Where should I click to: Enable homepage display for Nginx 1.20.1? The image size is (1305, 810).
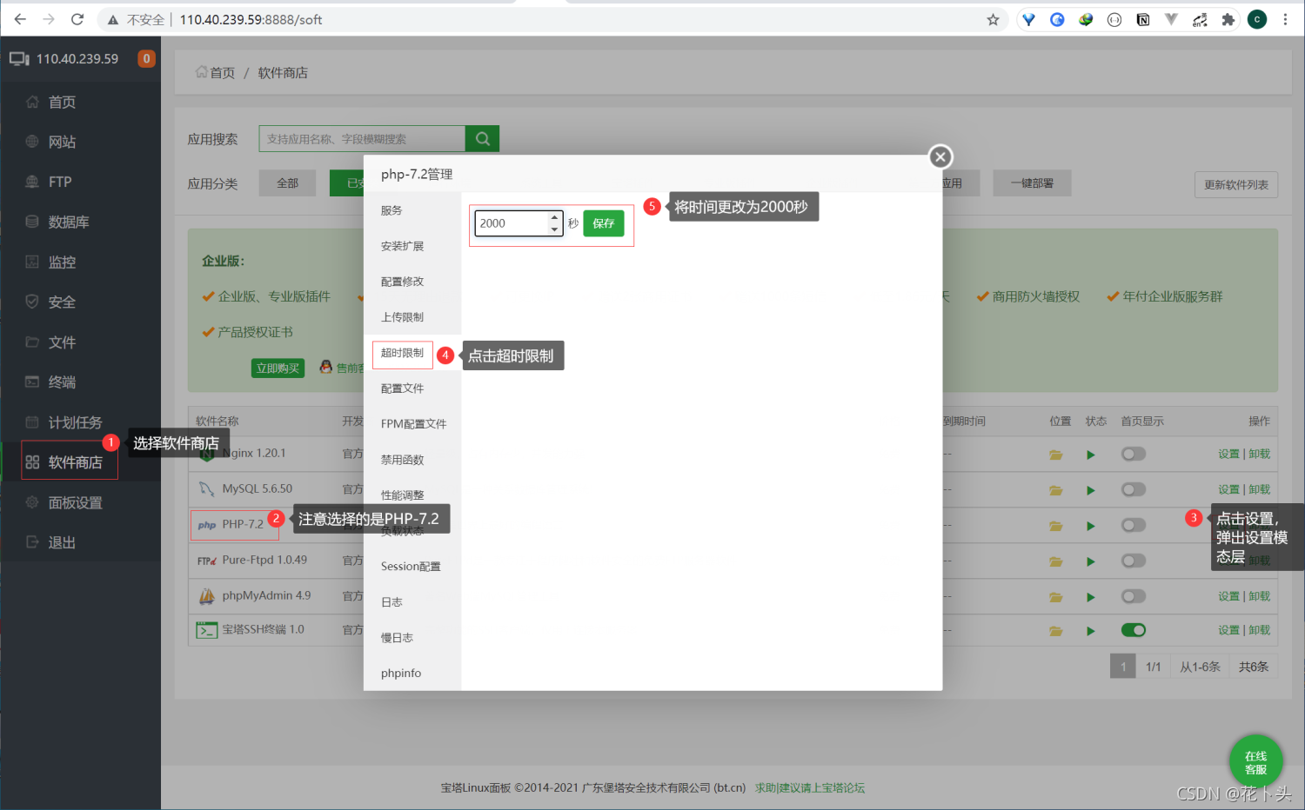point(1133,454)
